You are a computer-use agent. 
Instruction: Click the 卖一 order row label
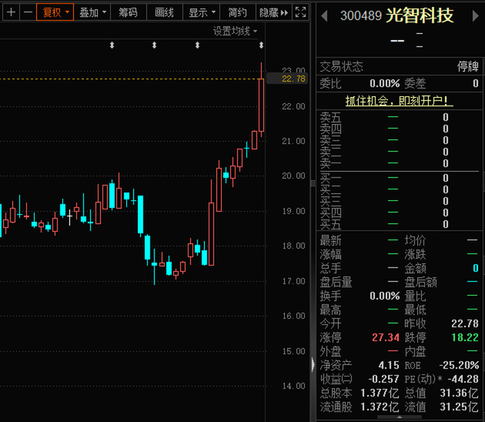tap(330, 163)
